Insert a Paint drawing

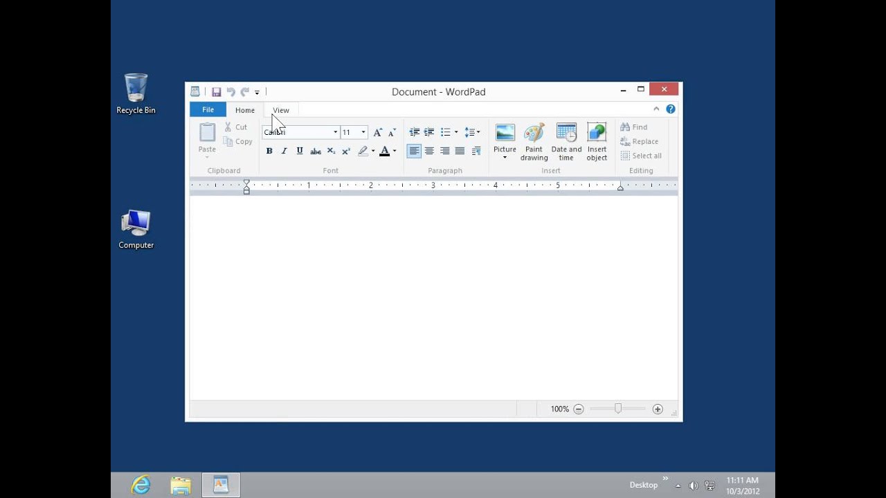tap(534, 142)
